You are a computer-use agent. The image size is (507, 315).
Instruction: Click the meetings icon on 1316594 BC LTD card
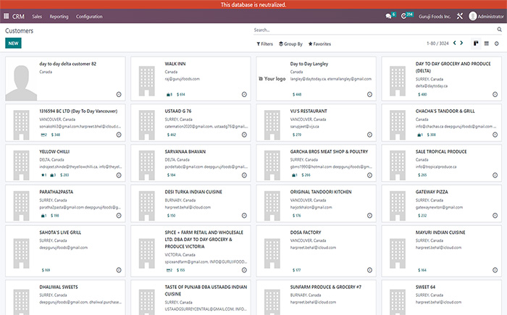click(43, 135)
